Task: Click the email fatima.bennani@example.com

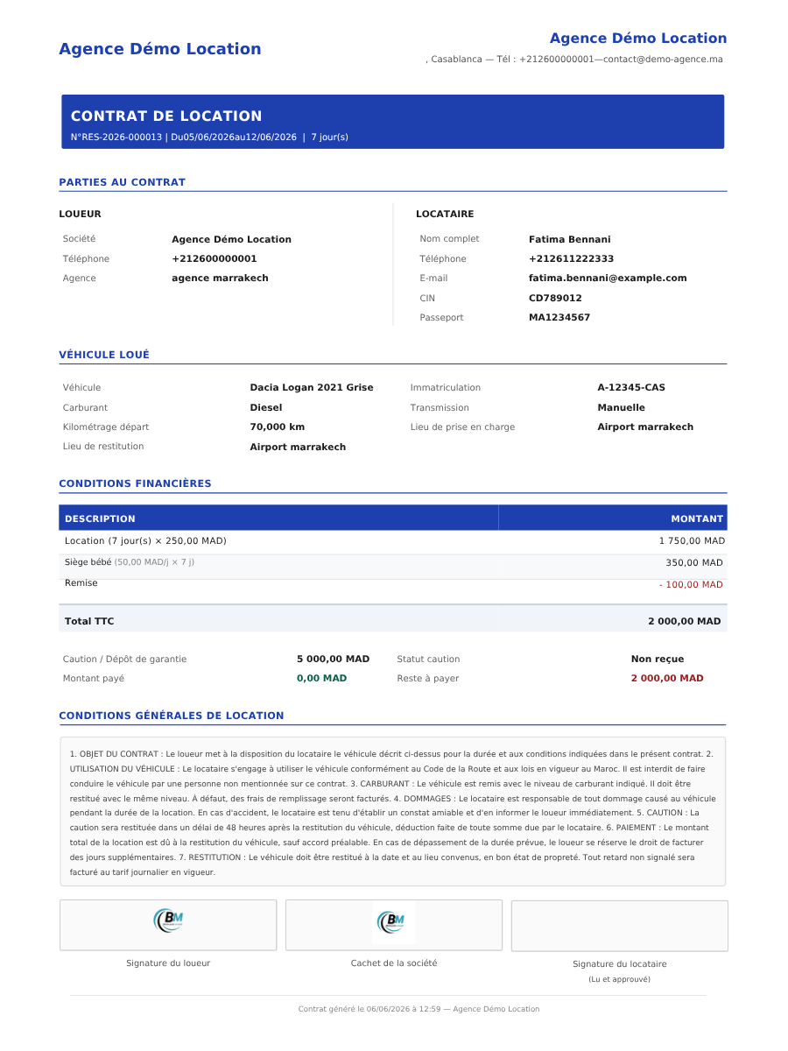Action: tap(608, 279)
